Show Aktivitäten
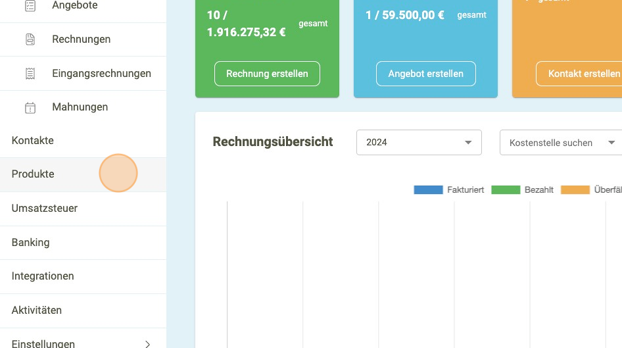 [x=83, y=311]
